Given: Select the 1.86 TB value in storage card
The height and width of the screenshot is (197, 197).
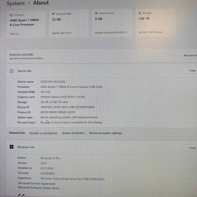Looking at the screenshot, I should (x=144, y=18).
